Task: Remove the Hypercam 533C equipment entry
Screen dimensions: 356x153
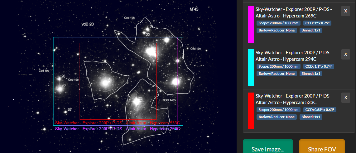Action: click(x=345, y=98)
